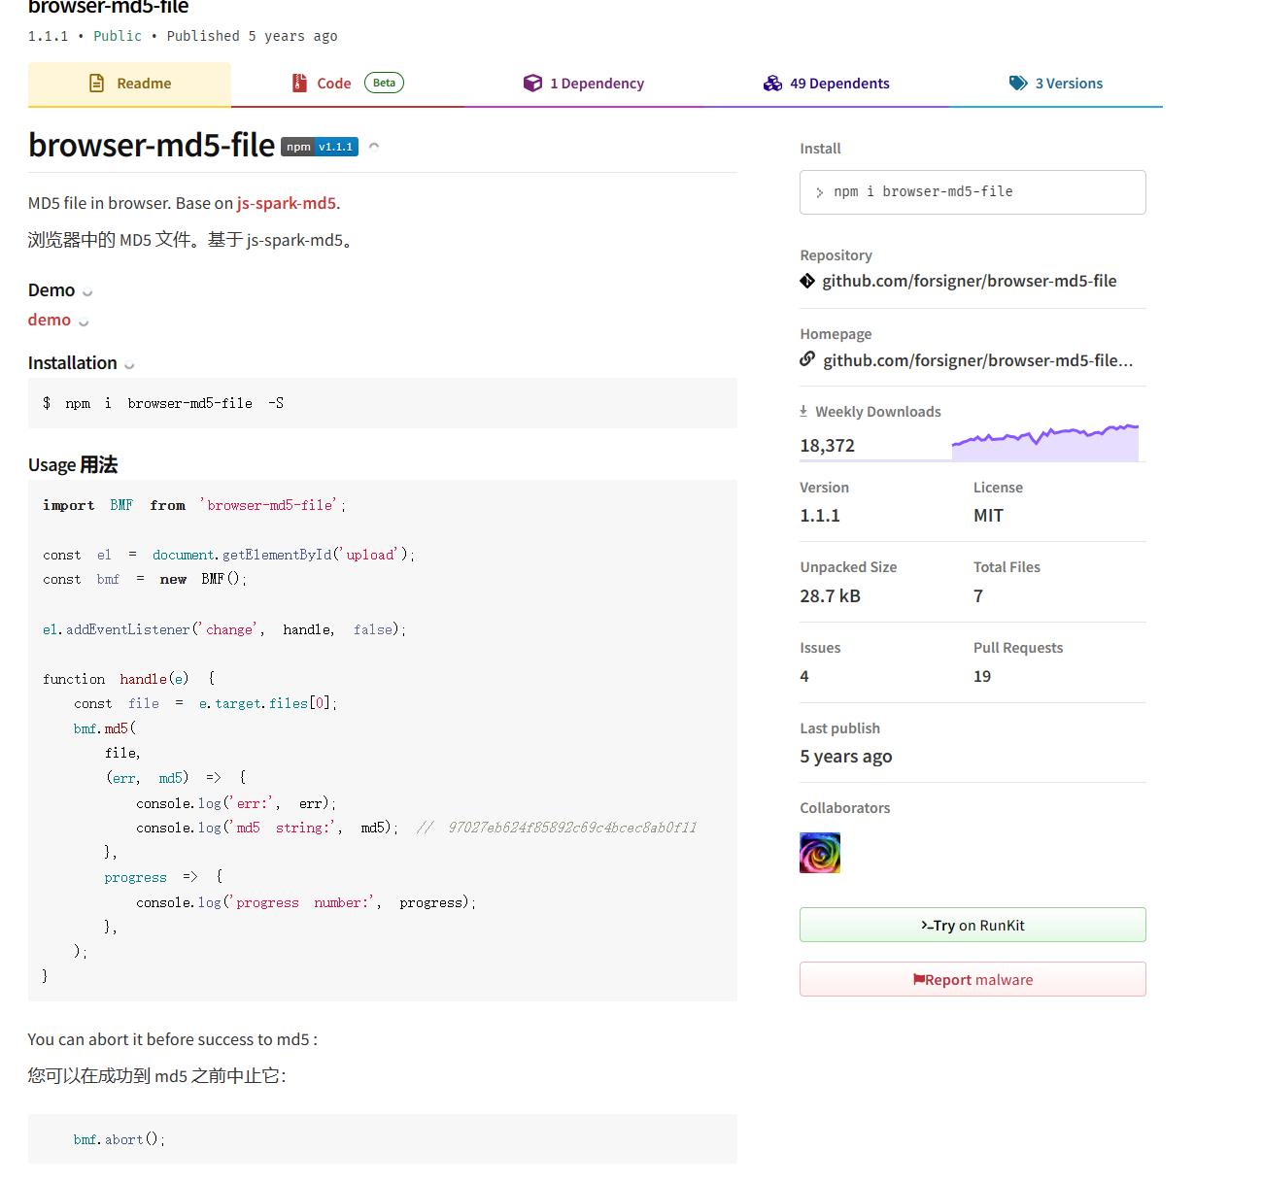Open the rainbow rose collaborator avatar

(x=820, y=853)
